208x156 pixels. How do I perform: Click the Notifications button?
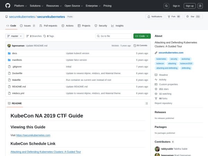[155, 17]
